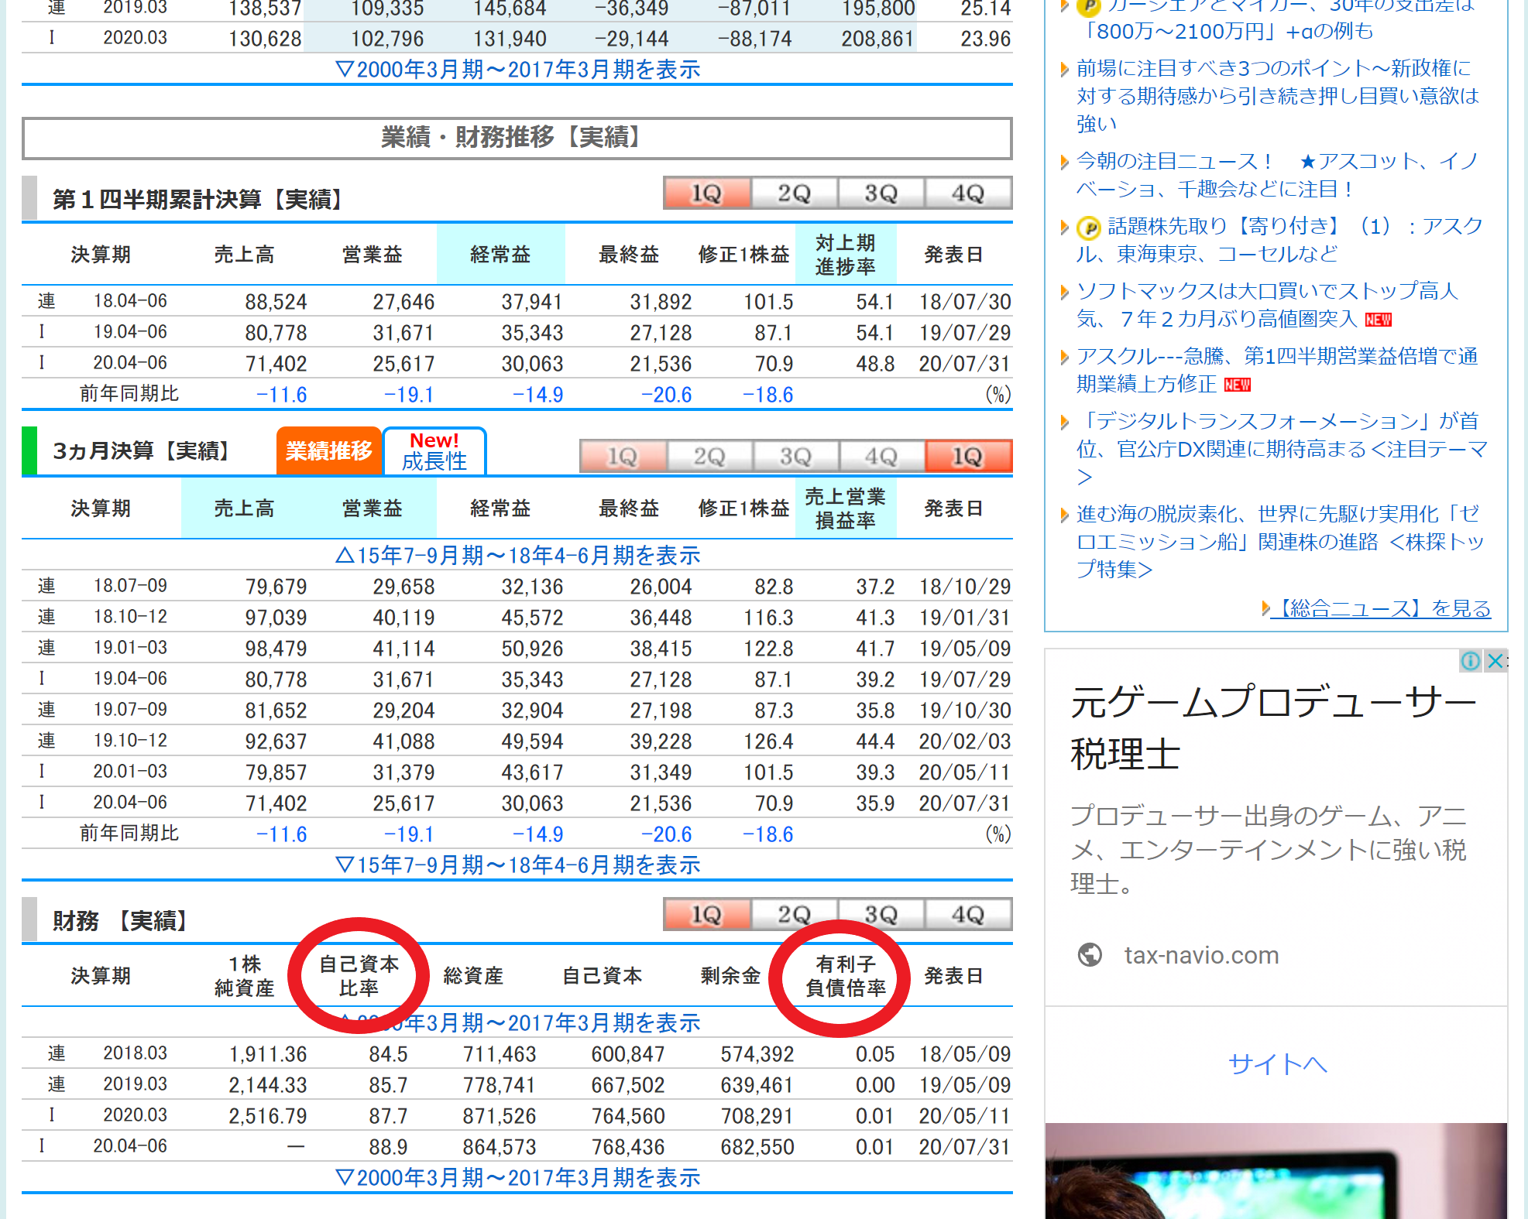1528x1219 pixels.
Task: Click tax-navio.com ad domain text
Action: click(x=1201, y=955)
